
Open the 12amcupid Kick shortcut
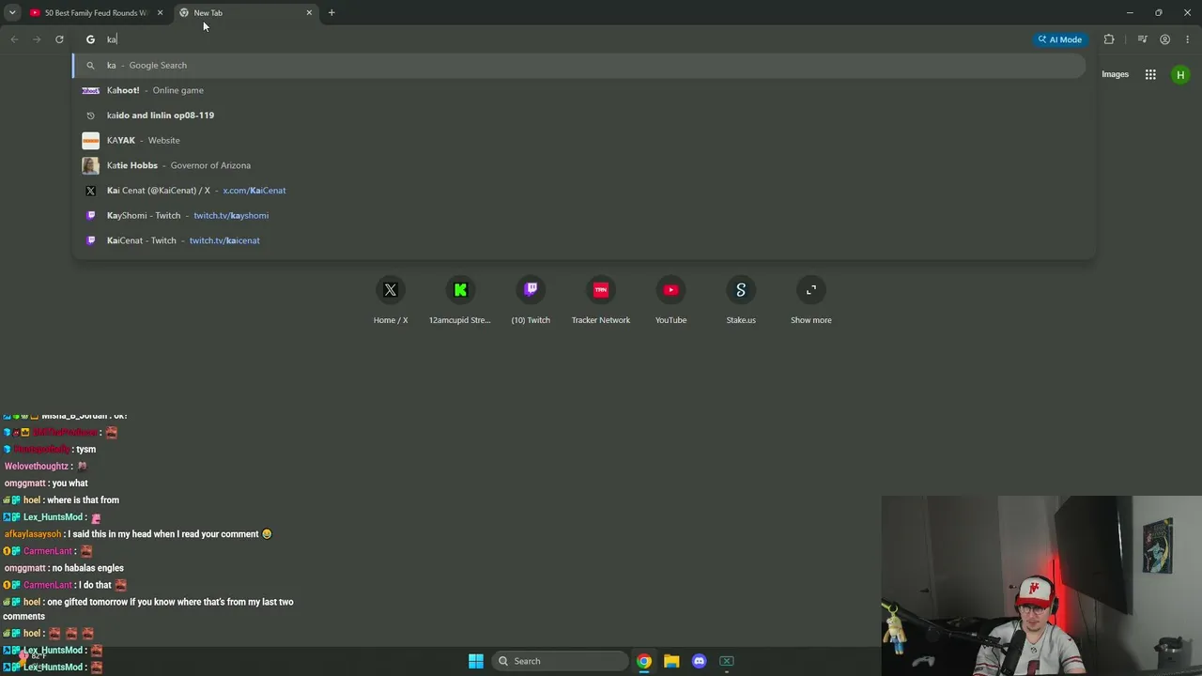tap(460, 300)
